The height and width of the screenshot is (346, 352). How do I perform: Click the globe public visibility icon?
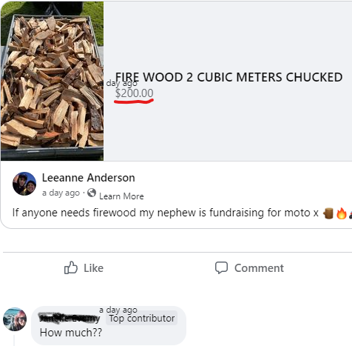(x=92, y=193)
